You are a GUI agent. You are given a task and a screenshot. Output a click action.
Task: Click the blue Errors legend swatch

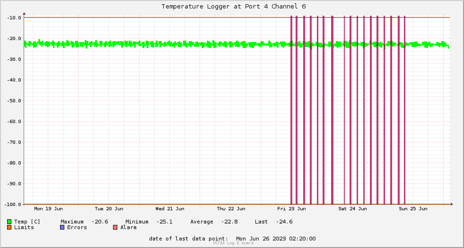62,227
